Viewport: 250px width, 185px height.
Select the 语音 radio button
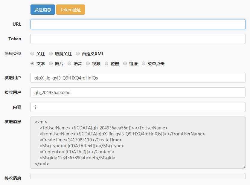pos(69,64)
